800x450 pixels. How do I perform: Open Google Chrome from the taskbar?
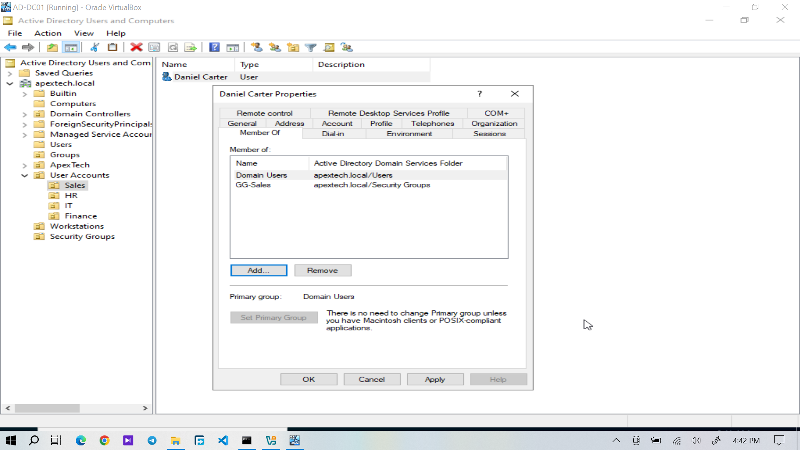point(104,440)
